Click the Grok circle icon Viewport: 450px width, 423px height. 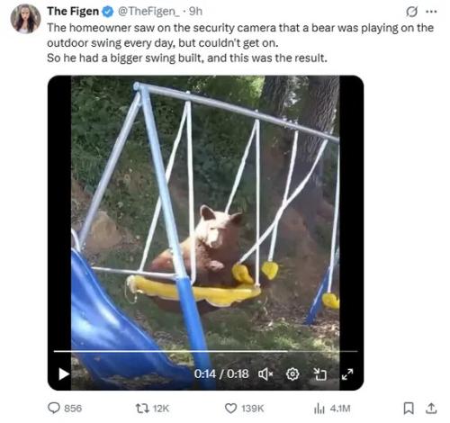coord(411,12)
